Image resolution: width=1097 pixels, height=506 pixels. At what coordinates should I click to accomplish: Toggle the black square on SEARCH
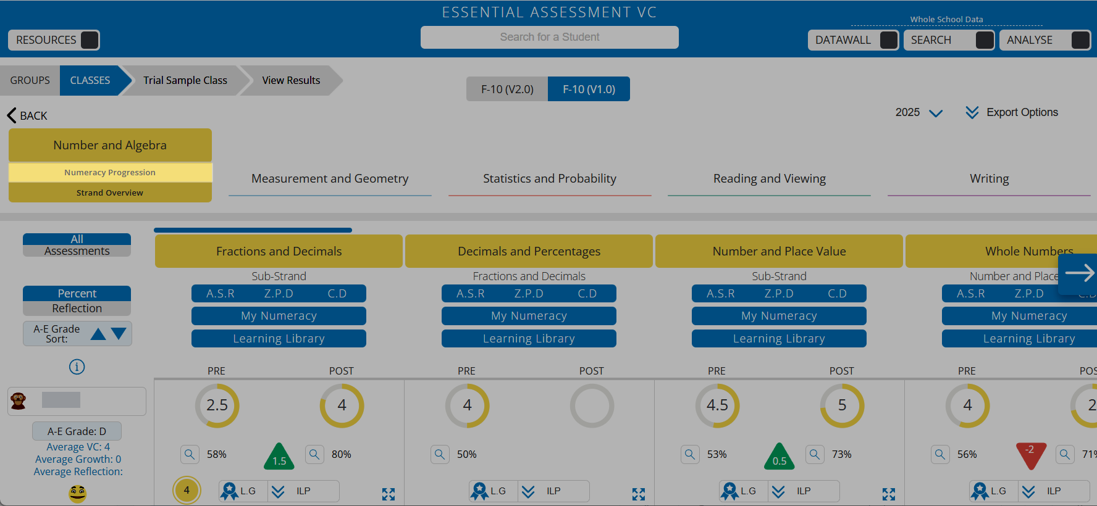[985, 40]
